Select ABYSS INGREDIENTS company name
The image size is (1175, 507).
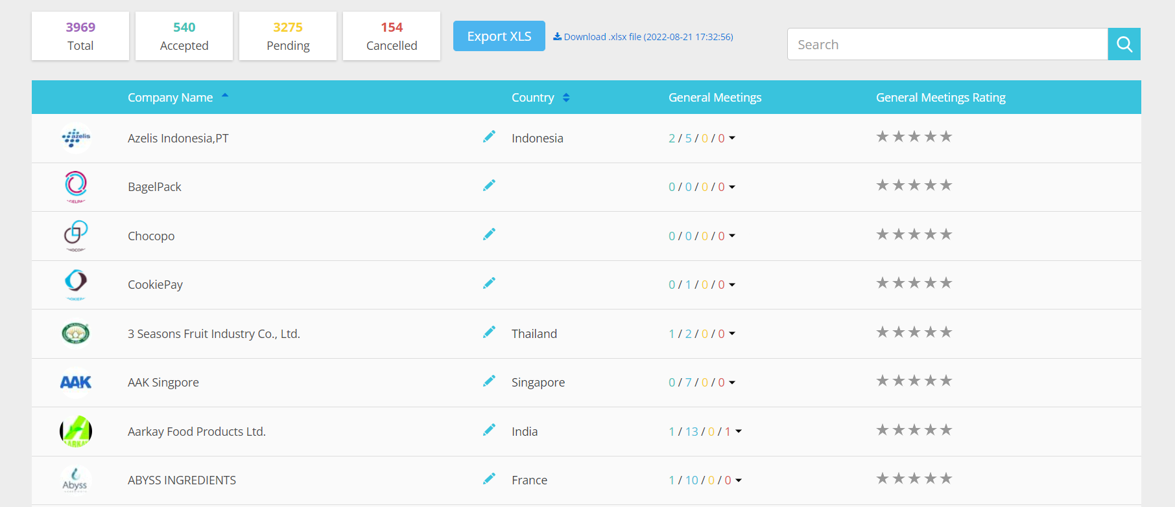(182, 480)
